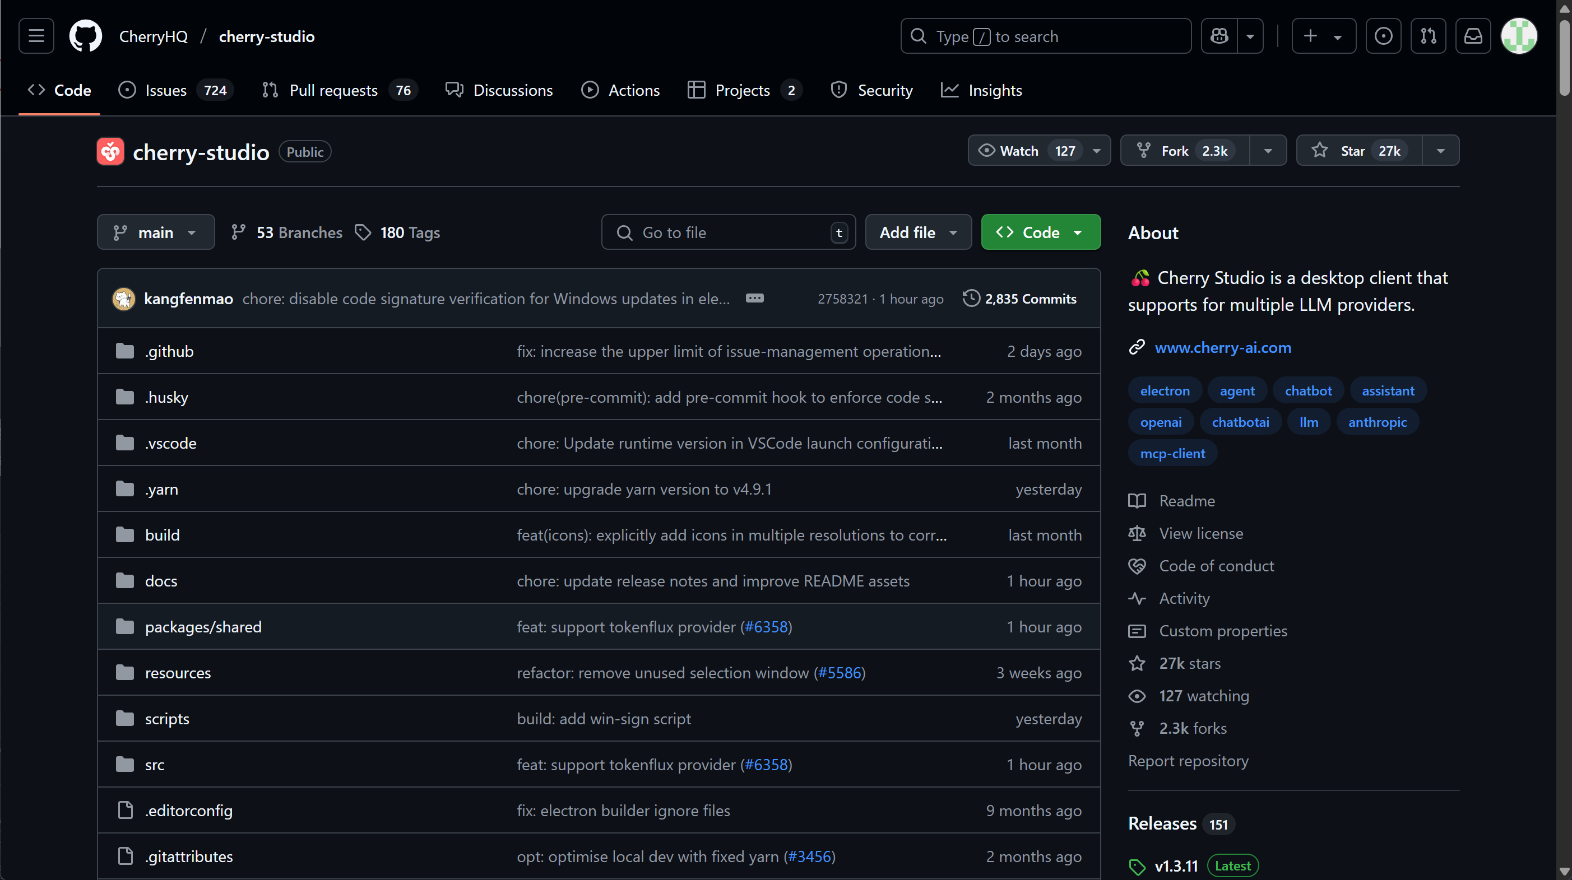The width and height of the screenshot is (1572, 880).
Task: Open the main branch selector
Action: click(156, 232)
